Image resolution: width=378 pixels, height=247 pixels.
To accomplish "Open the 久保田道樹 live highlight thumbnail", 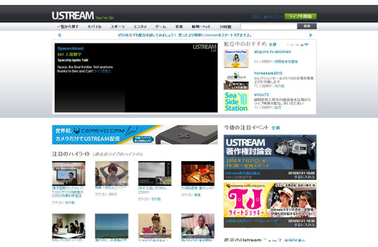I will [x=198, y=174].
